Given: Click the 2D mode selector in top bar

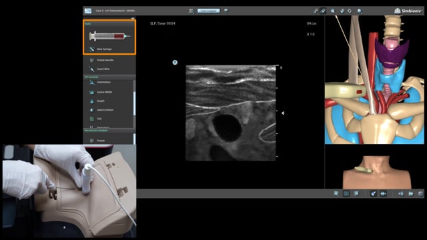Looking at the screenshot, I should (x=191, y=11).
